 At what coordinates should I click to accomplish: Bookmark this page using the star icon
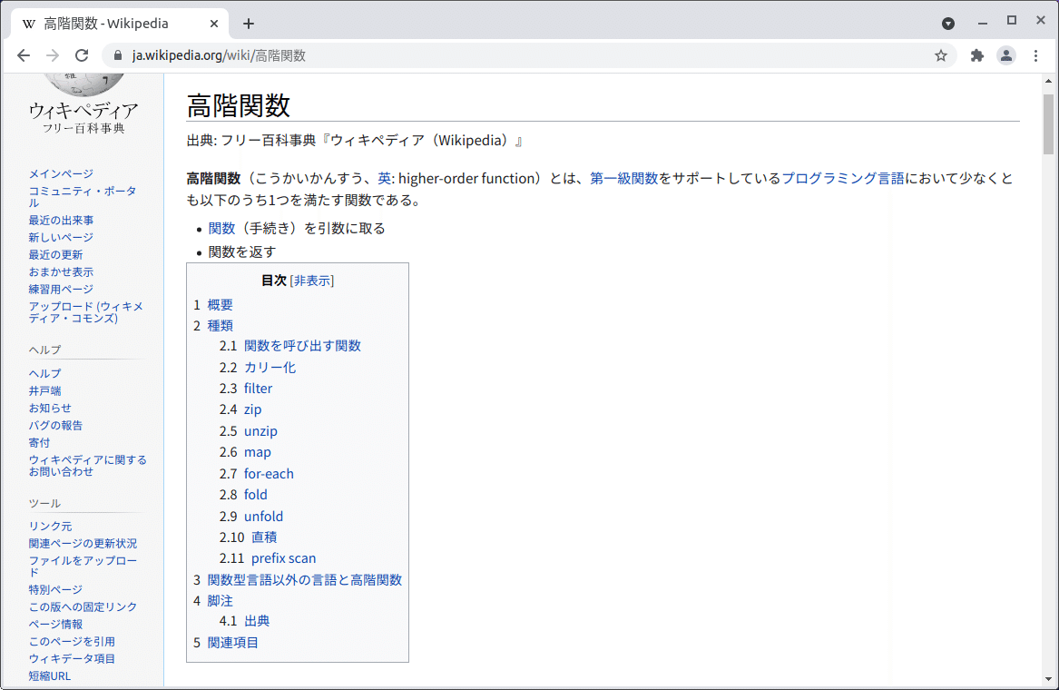(940, 55)
